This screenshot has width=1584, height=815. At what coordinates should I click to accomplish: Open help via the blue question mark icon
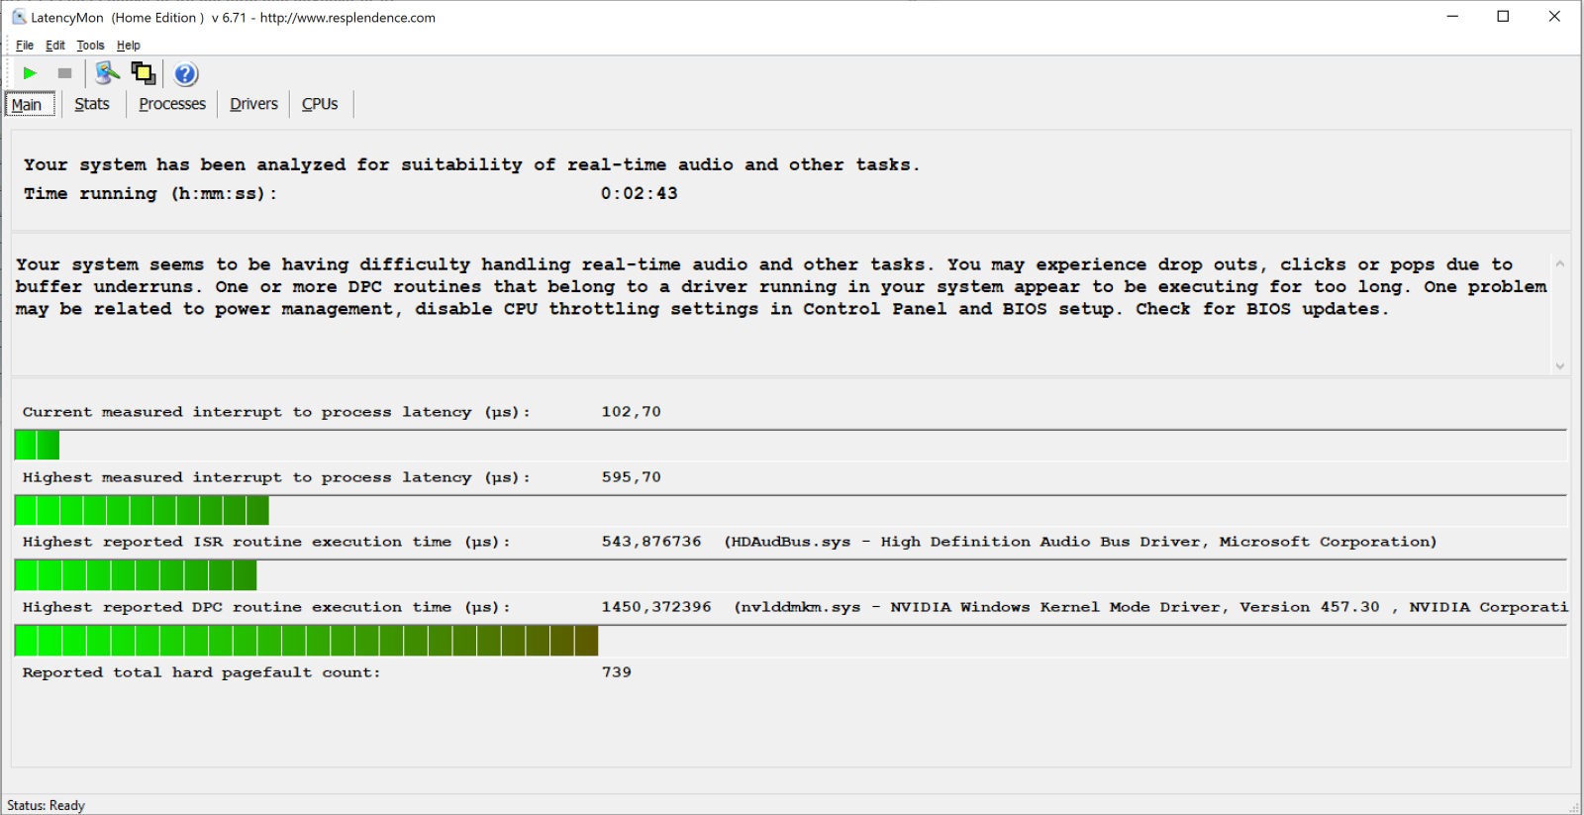(185, 74)
